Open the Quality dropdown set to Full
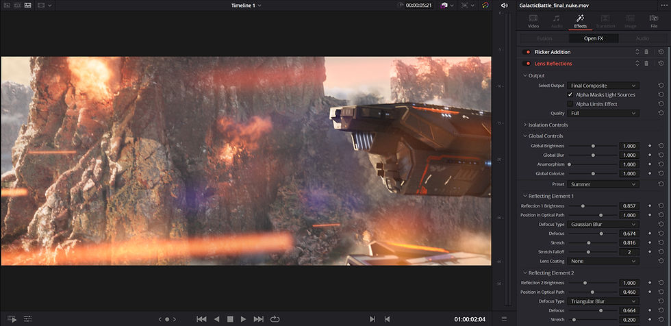671x326 pixels. [603, 114]
